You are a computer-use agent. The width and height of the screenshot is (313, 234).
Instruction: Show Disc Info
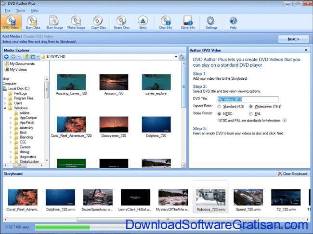pos(166,23)
